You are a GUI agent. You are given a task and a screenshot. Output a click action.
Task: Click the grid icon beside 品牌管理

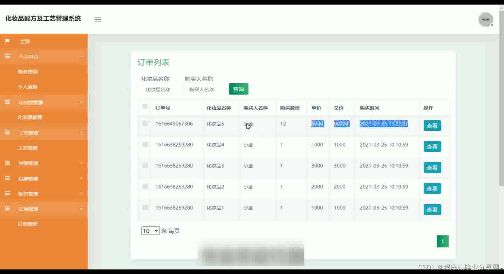click(7, 178)
